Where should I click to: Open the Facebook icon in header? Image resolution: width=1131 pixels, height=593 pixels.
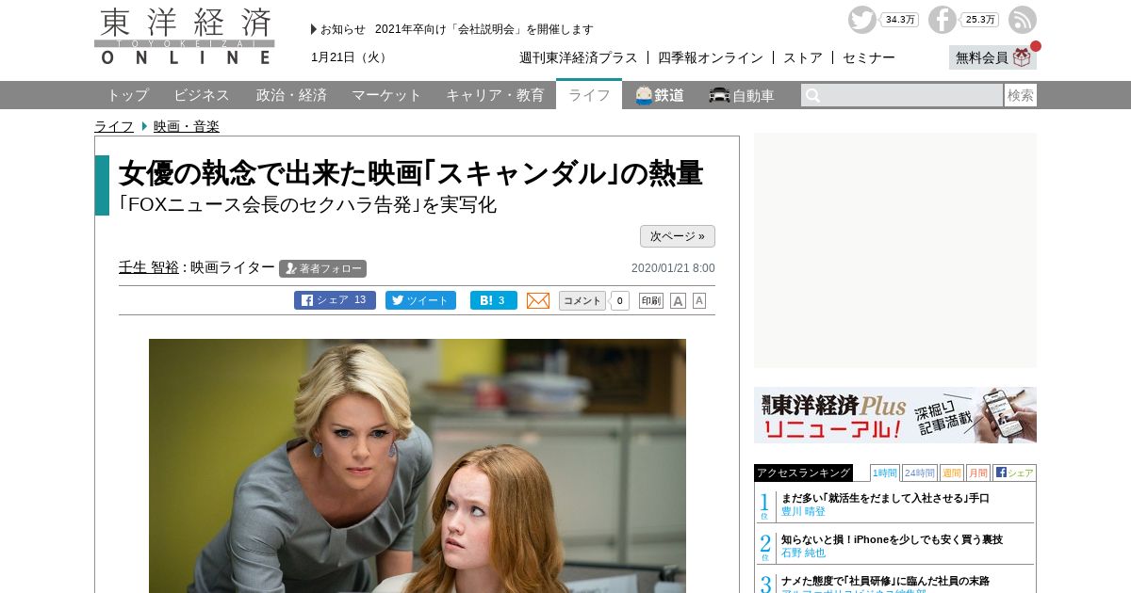(x=942, y=20)
